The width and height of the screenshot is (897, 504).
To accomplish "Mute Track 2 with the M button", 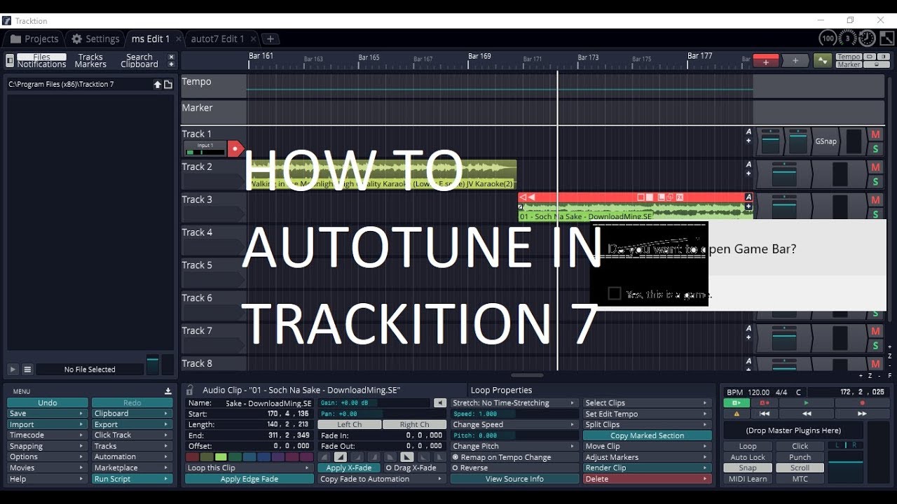I will (875, 167).
